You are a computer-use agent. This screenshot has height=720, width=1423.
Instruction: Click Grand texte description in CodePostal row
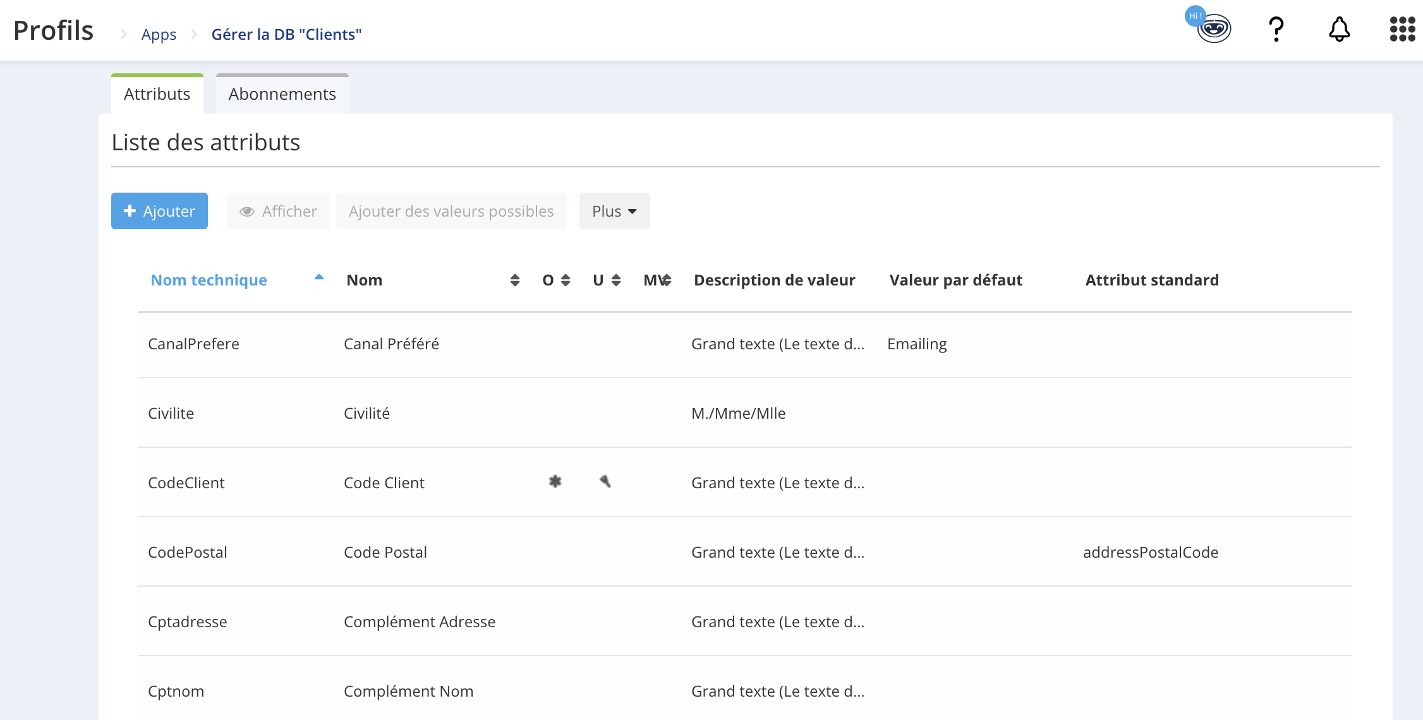(x=778, y=552)
